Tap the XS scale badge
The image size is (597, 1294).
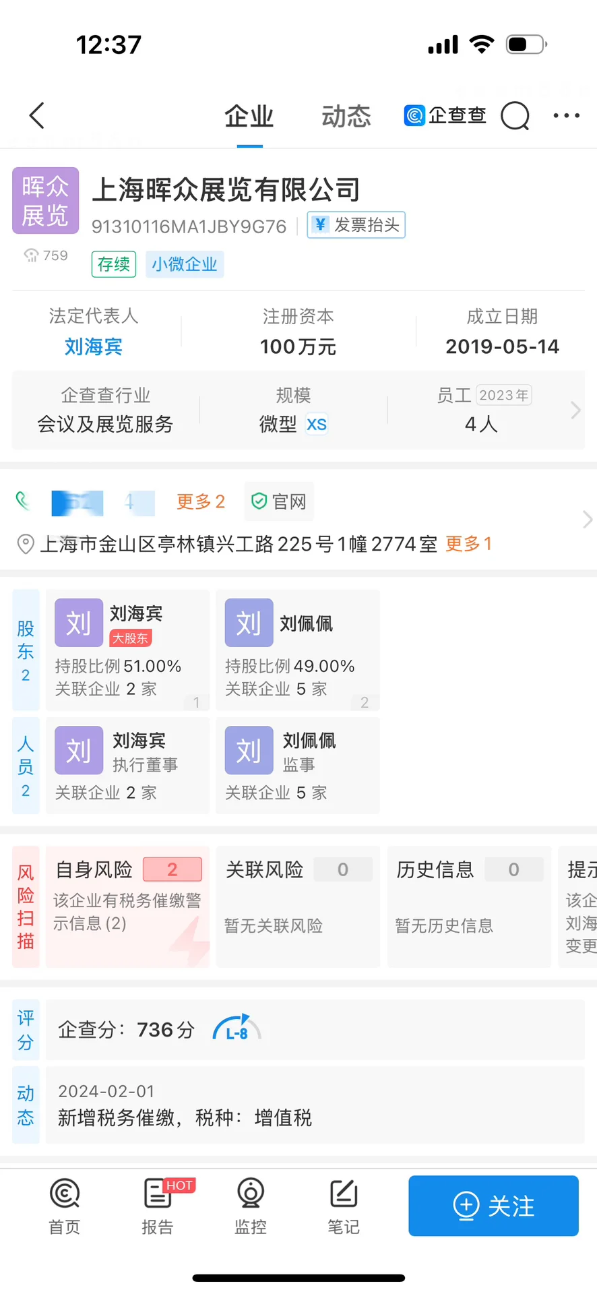pyautogui.click(x=317, y=424)
